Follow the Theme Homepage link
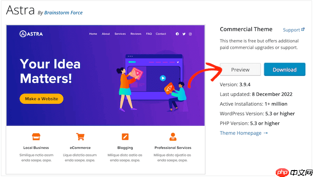313x177 pixels. click(x=244, y=133)
